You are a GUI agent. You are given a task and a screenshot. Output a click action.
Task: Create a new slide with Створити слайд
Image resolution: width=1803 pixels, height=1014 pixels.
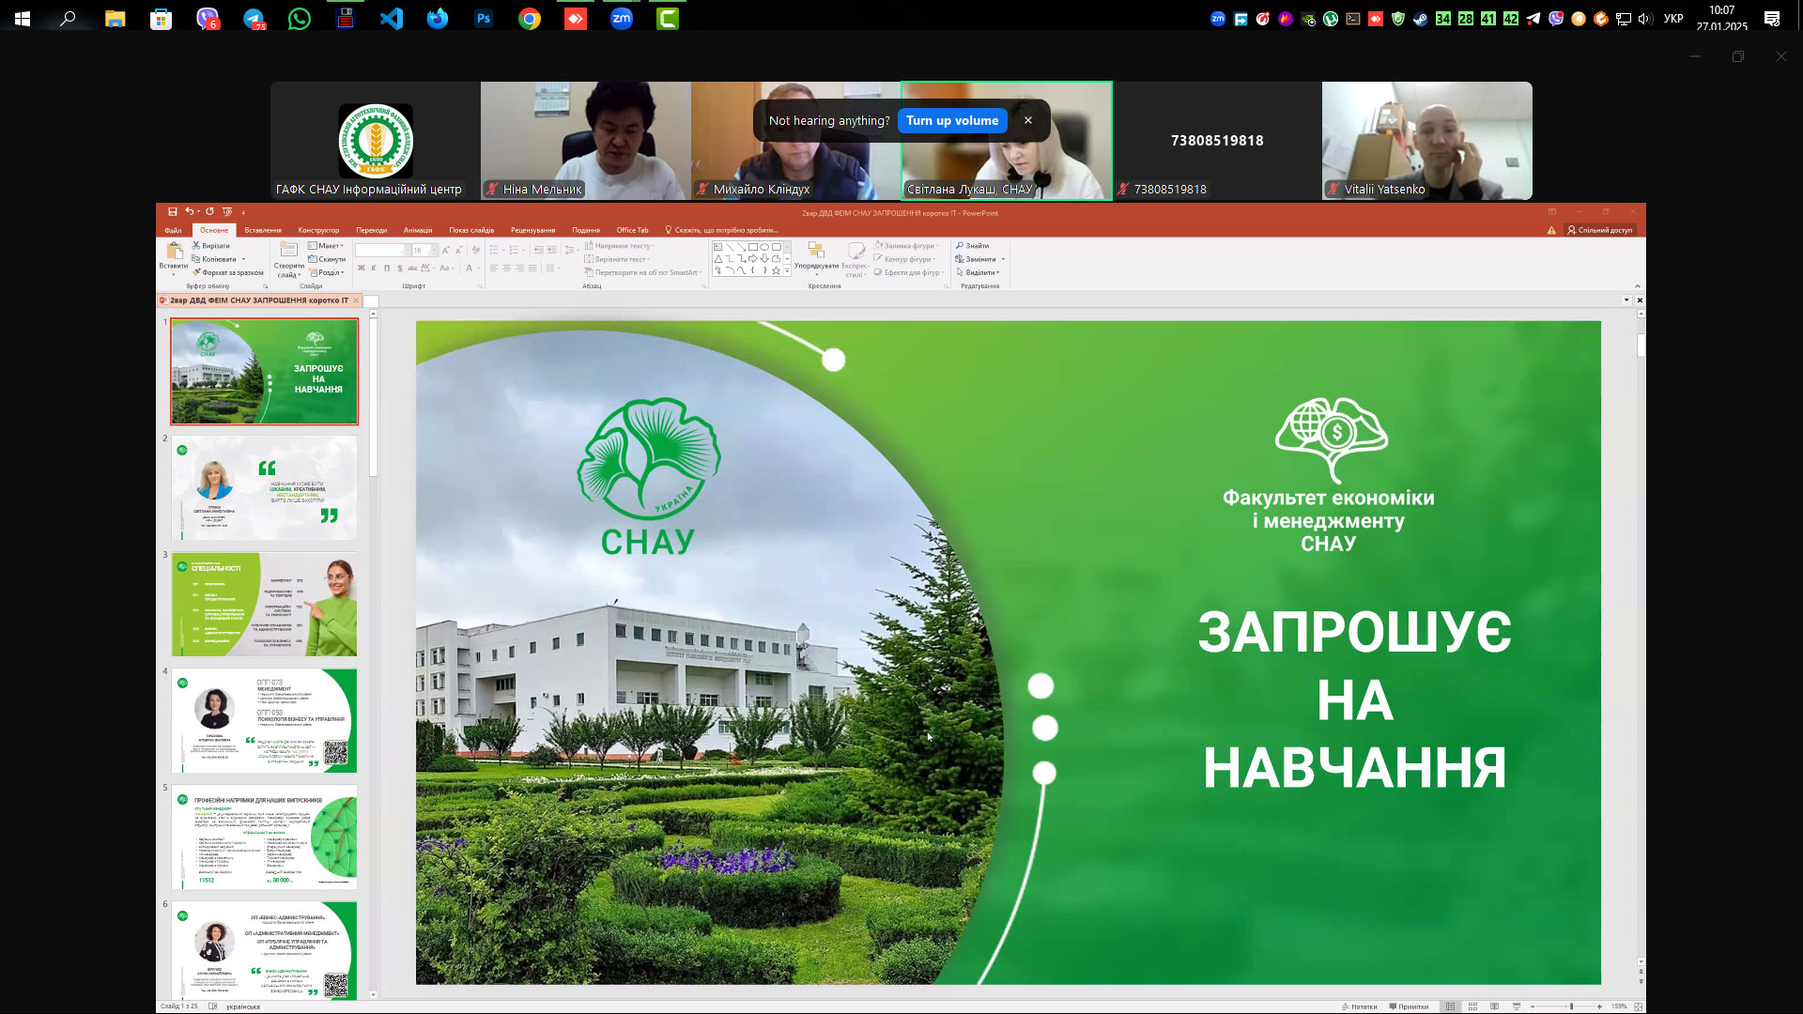point(288,259)
